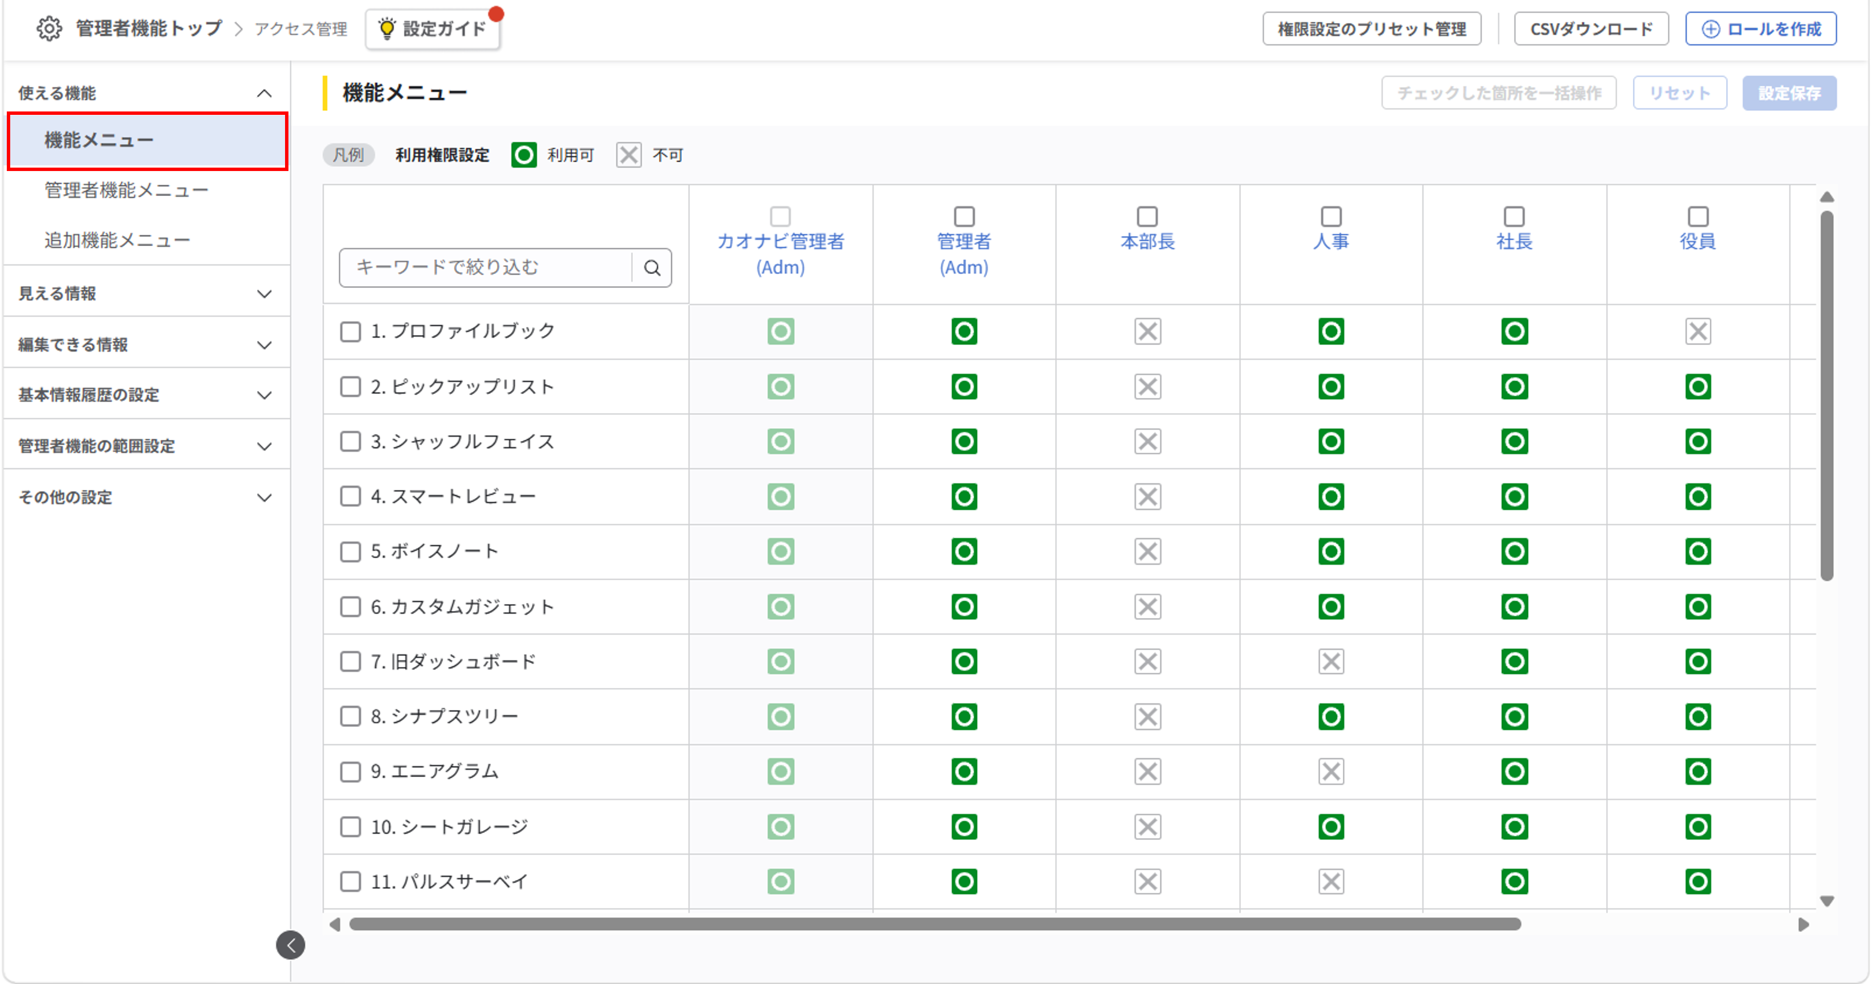Toggle シートガレージ permission for 本部長
Viewport: 1872px width, 984px height.
[x=1147, y=826]
